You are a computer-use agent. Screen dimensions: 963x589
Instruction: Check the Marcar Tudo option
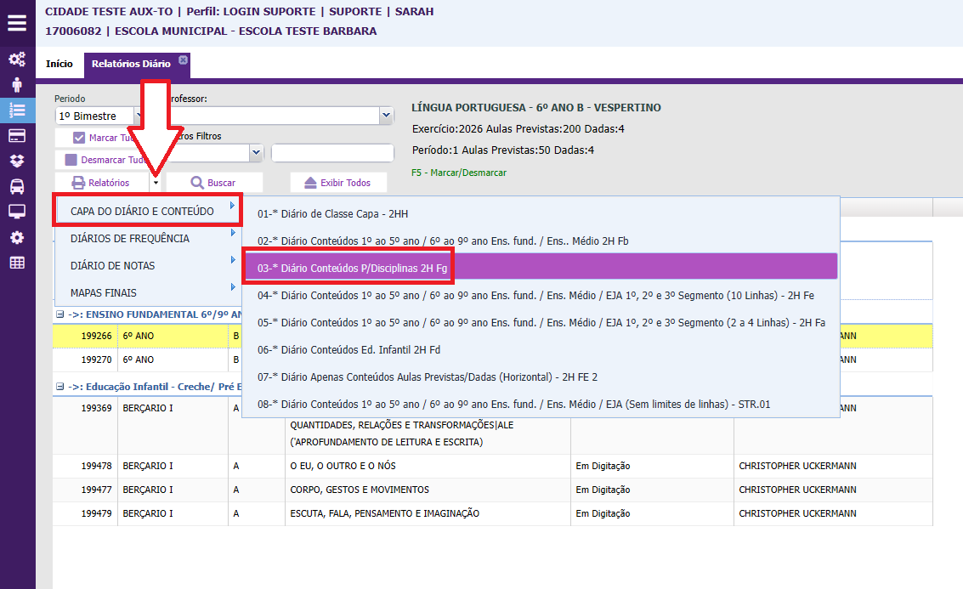click(79, 138)
